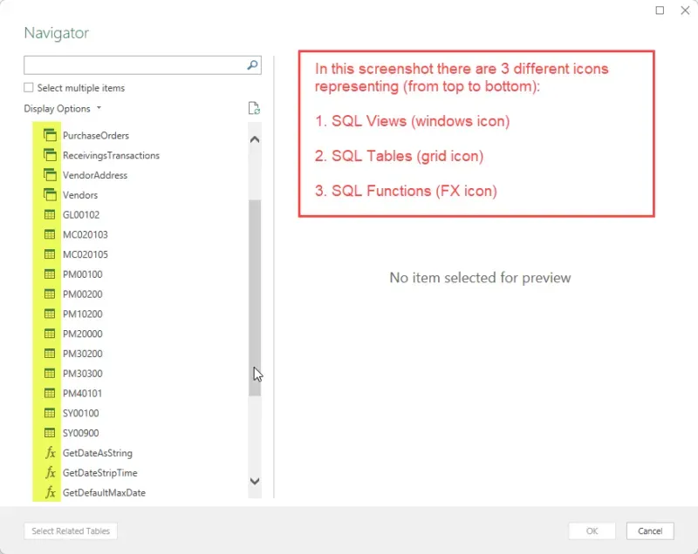Screen dimensions: 698x554
Task: Click the view icon next to Vendors
Action: [x=50, y=195]
